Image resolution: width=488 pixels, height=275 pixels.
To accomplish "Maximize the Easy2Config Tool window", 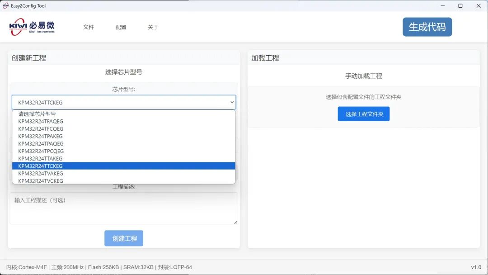I will 460,5.
